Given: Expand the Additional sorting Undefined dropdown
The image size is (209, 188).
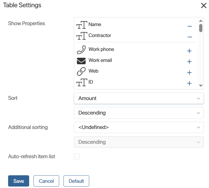Looking at the screenshot, I should [x=139, y=127].
